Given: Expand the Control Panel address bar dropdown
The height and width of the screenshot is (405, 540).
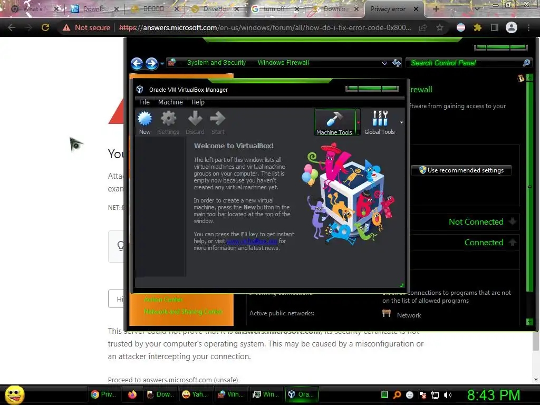Looking at the screenshot, I should point(384,63).
